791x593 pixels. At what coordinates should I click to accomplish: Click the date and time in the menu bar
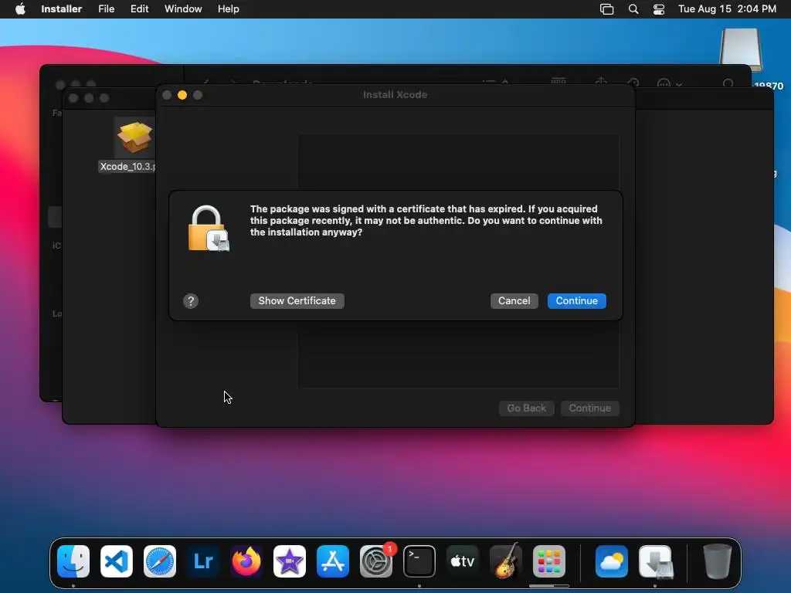click(727, 9)
